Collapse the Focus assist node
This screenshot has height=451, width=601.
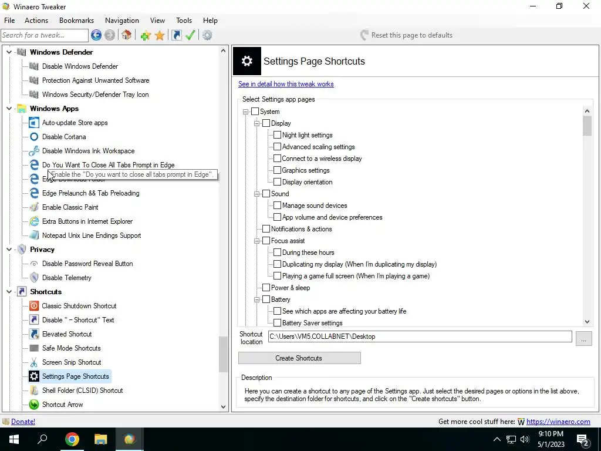click(x=257, y=241)
